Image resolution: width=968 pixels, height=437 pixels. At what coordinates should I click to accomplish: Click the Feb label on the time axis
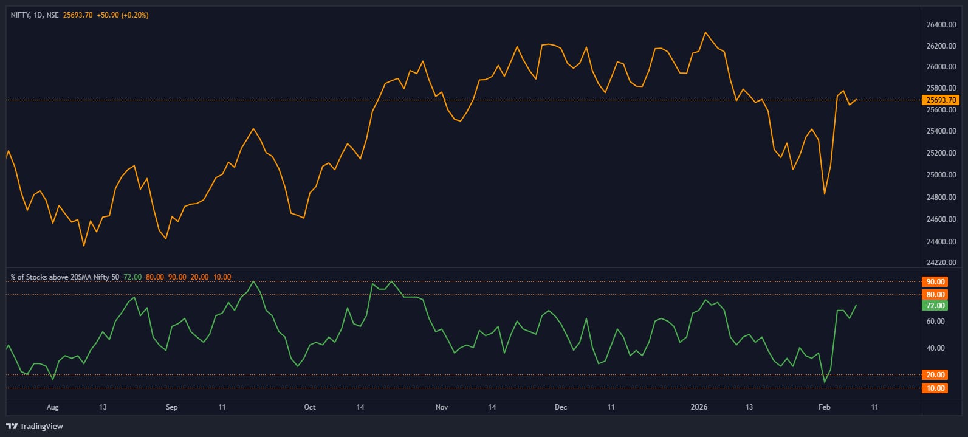[x=825, y=407]
